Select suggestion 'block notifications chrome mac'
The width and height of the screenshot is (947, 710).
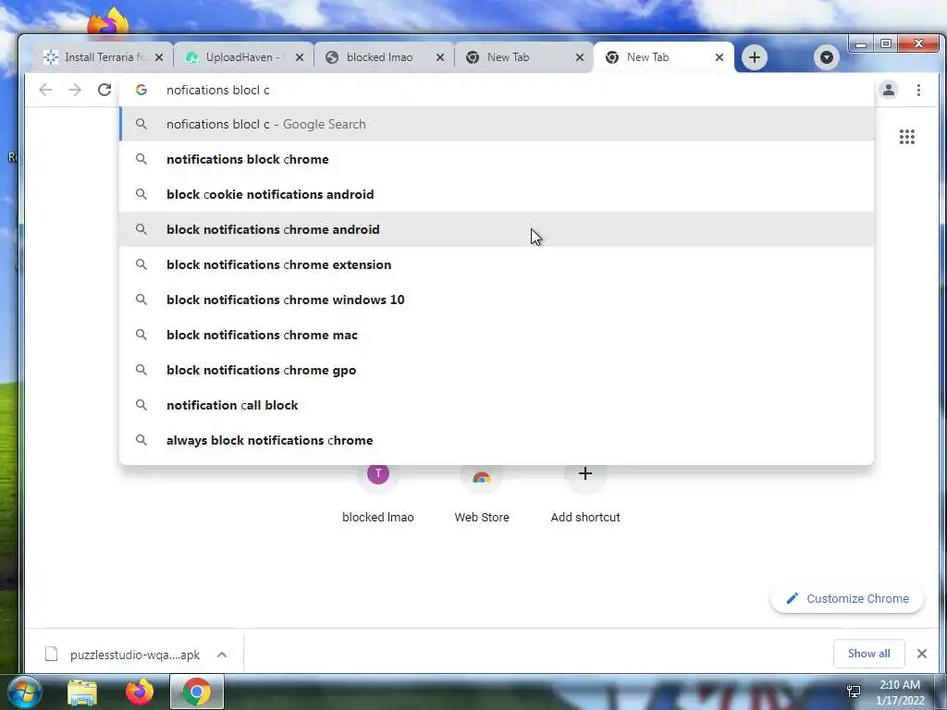497,335
